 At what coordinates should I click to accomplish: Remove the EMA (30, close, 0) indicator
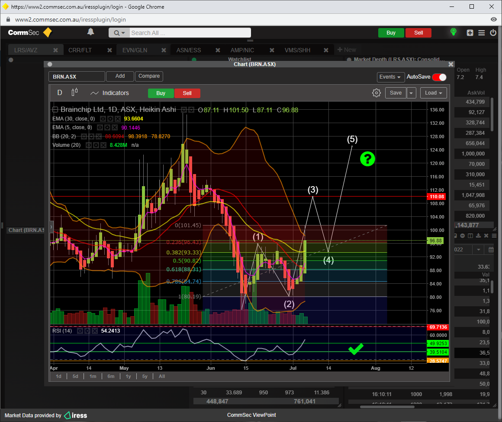[x=118, y=119]
